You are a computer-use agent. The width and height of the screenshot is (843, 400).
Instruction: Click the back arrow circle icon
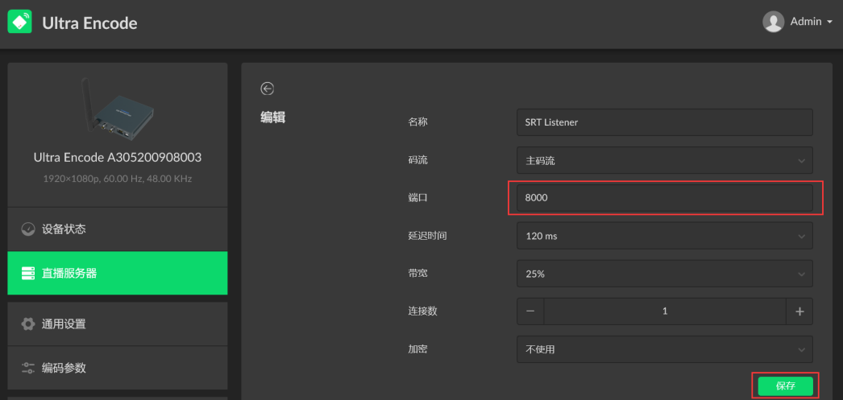click(268, 89)
